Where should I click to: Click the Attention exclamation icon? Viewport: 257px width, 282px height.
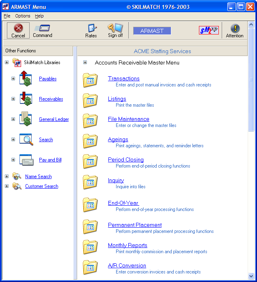(235, 28)
